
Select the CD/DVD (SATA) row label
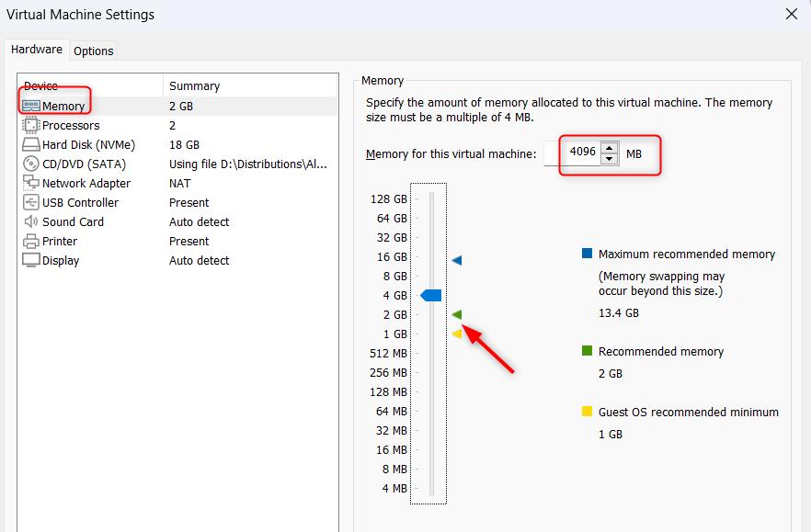(85, 164)
